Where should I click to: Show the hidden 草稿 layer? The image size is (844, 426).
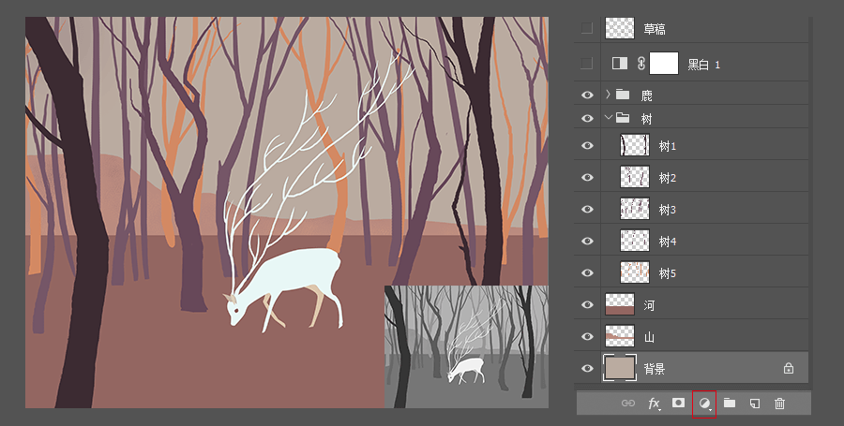pyautogui.click(x=587, y=29)
